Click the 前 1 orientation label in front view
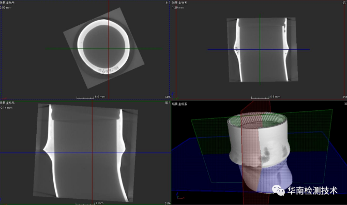Screen dimensions: 347x205 (x=168, y=103)
